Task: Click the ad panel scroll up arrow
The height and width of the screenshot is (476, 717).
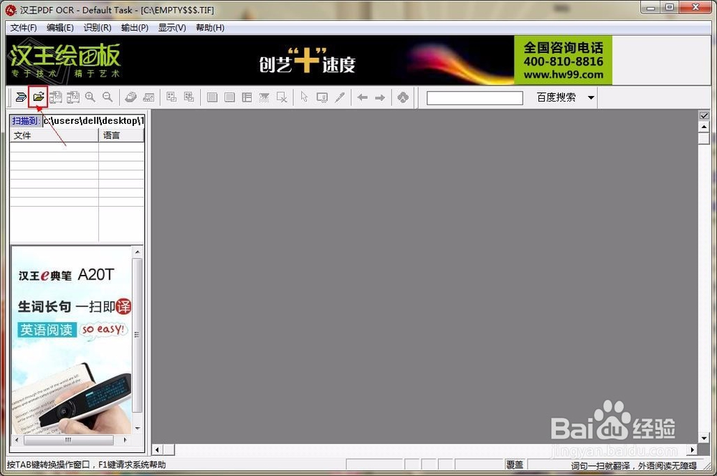Action: [x=137, y=252]
